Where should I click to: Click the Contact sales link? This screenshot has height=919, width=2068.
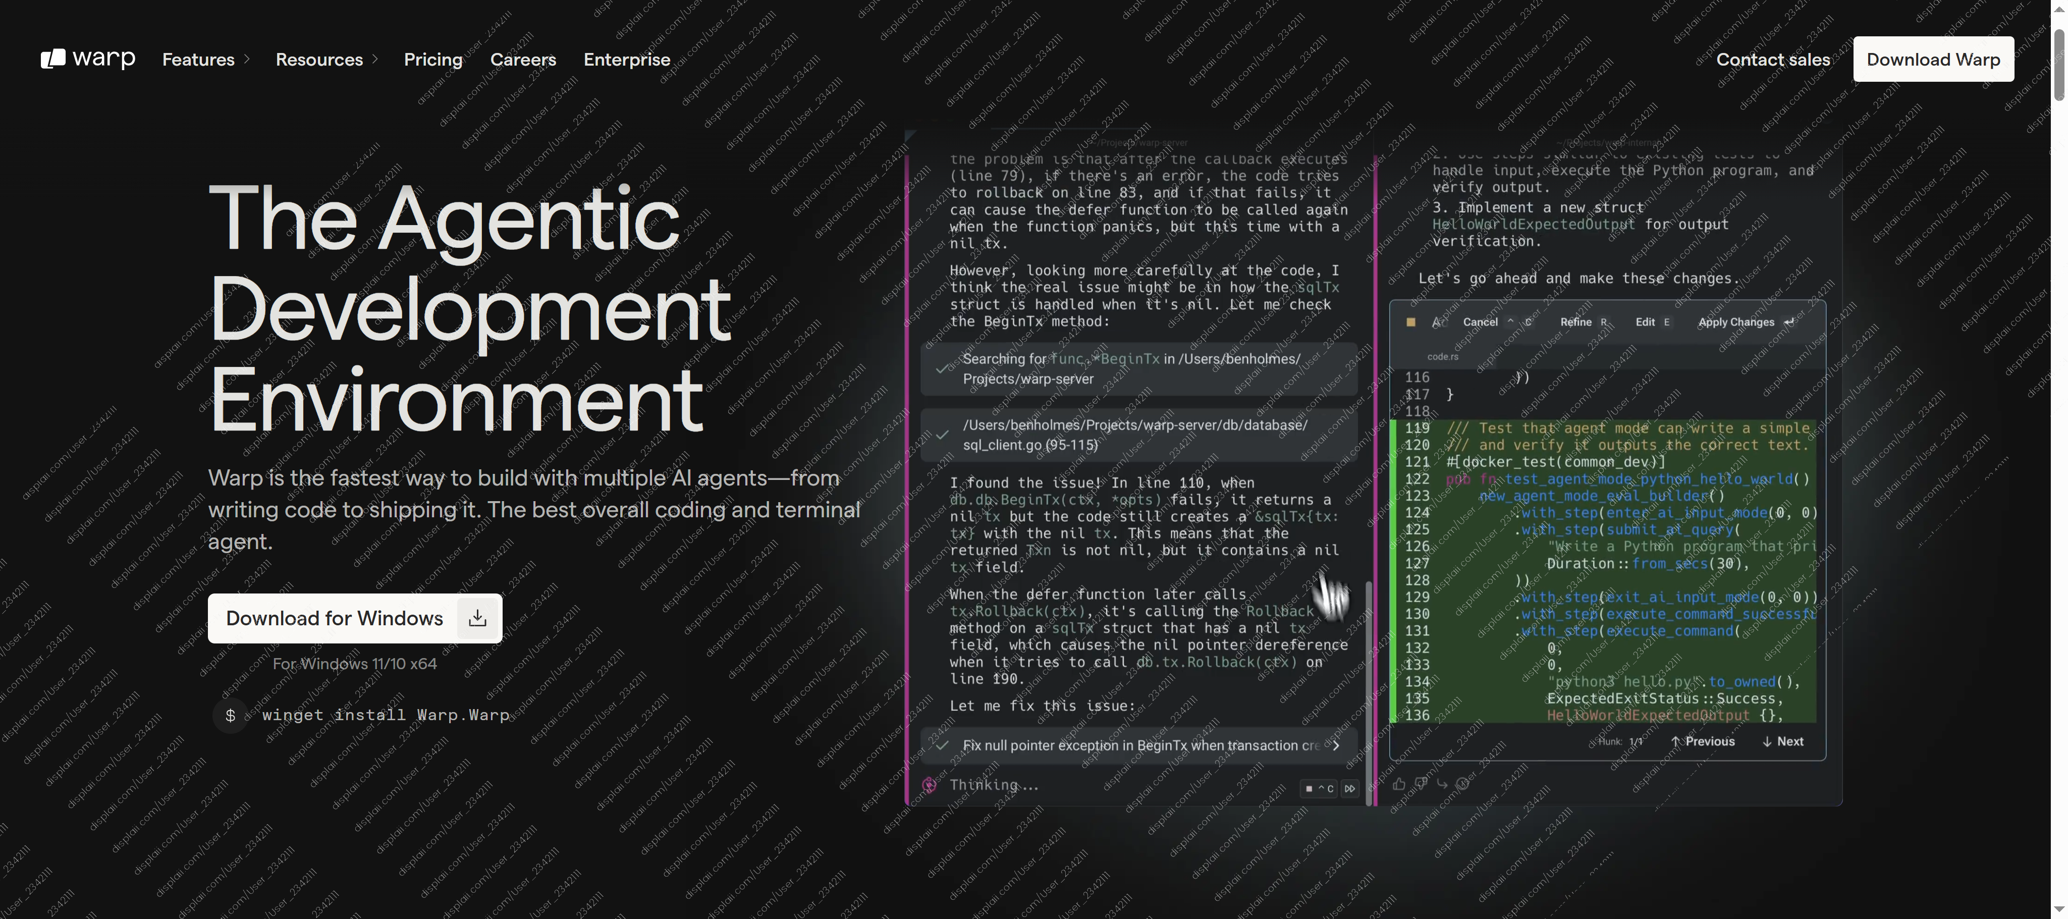[1773, 60]
